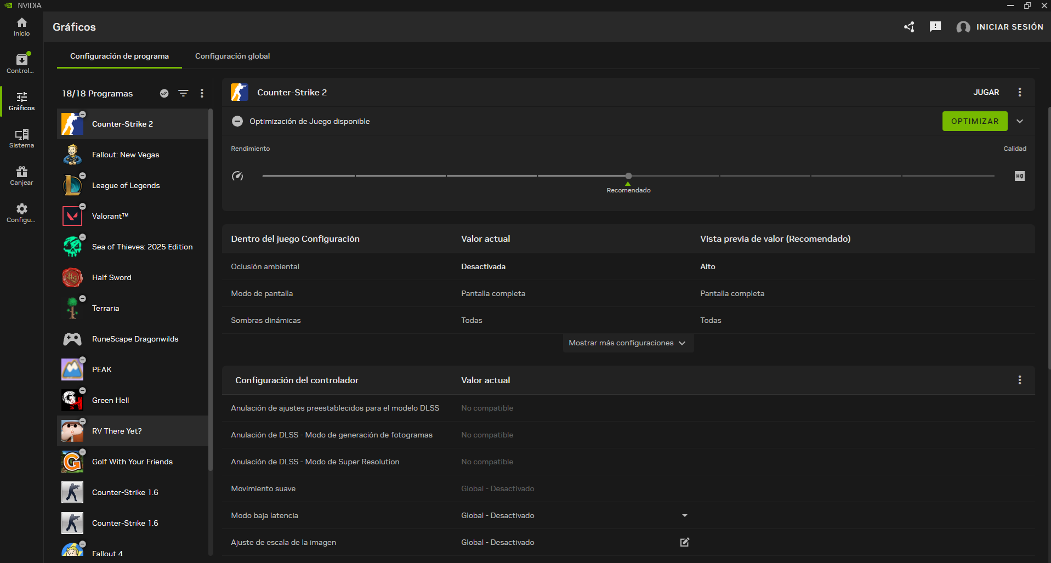Open driver settings three-dot menu
The height and width of the screenshot is (563, 1051).
pos(1020,380)
